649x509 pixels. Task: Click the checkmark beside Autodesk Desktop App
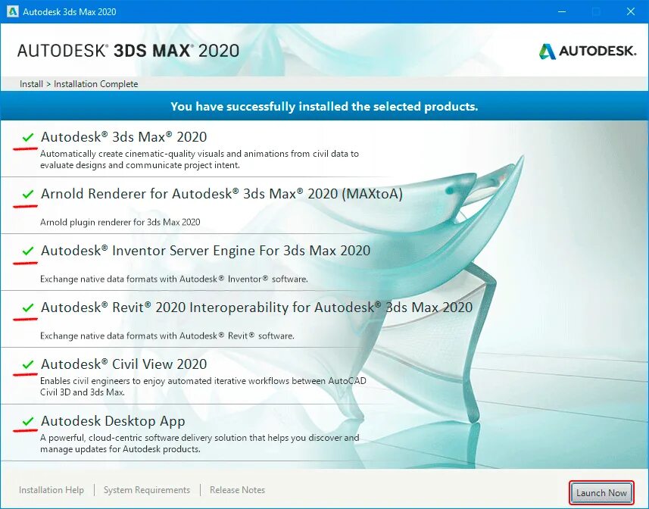click(27, 421)
